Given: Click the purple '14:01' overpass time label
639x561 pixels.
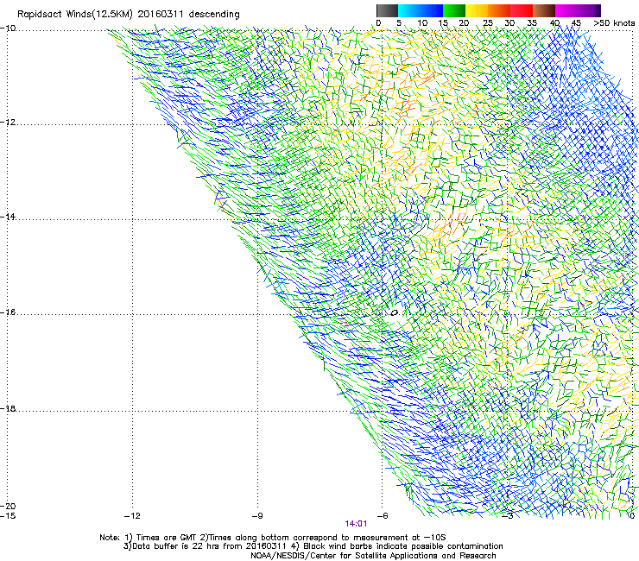Looking at the screenshot, I should (356, 524).
